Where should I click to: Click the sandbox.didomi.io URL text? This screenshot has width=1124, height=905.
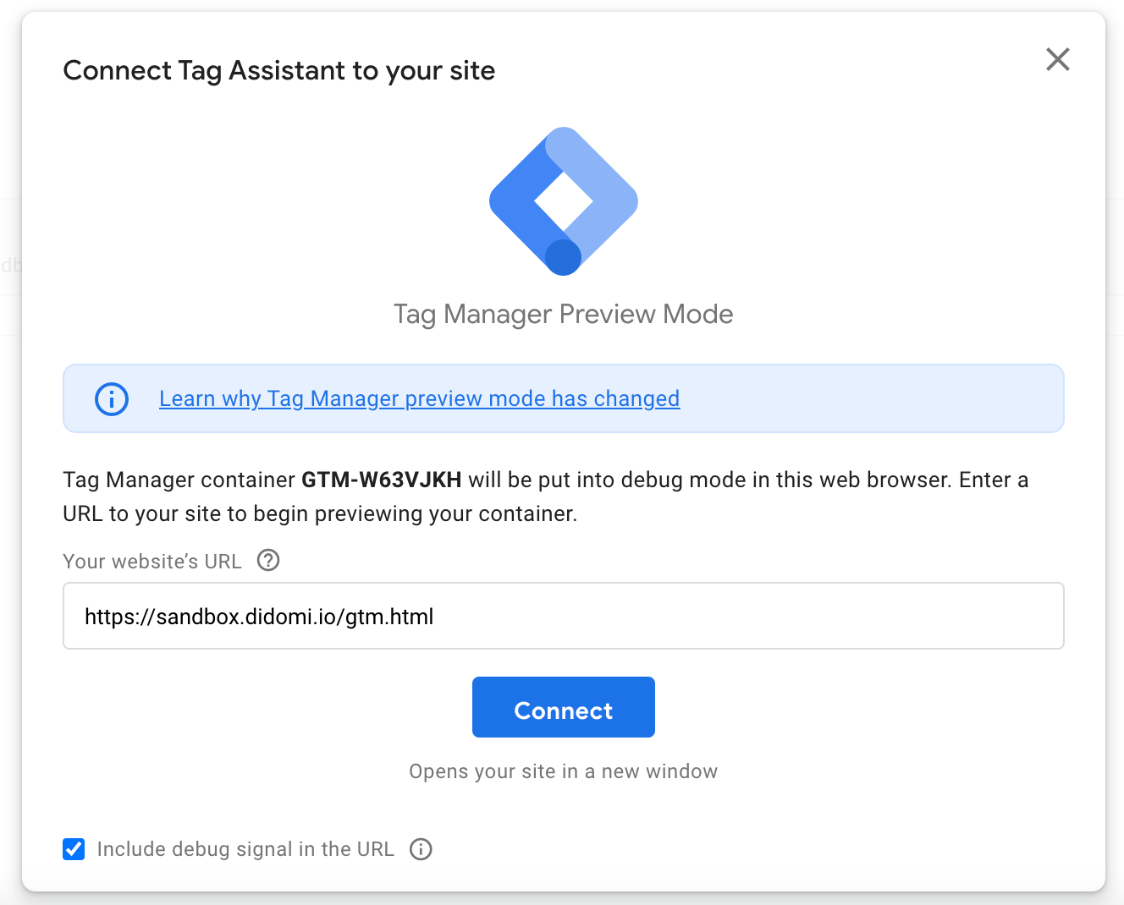(259, 617)
